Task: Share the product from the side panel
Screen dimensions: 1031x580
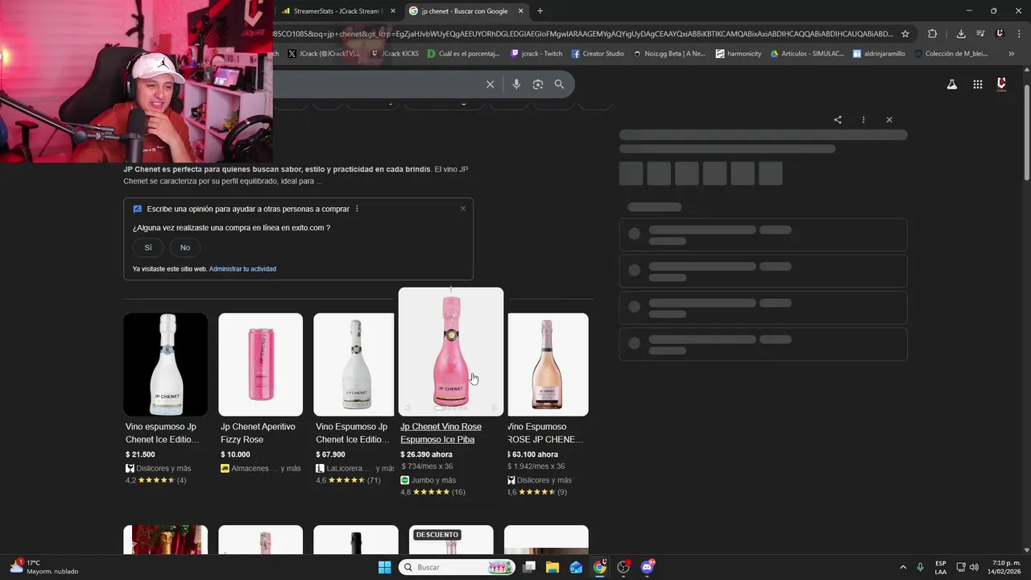Action: point(838,120)
